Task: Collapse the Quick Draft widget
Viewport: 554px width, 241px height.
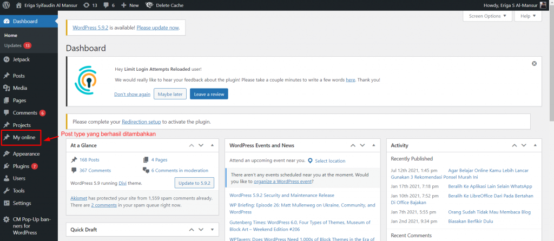Action: 212,230
